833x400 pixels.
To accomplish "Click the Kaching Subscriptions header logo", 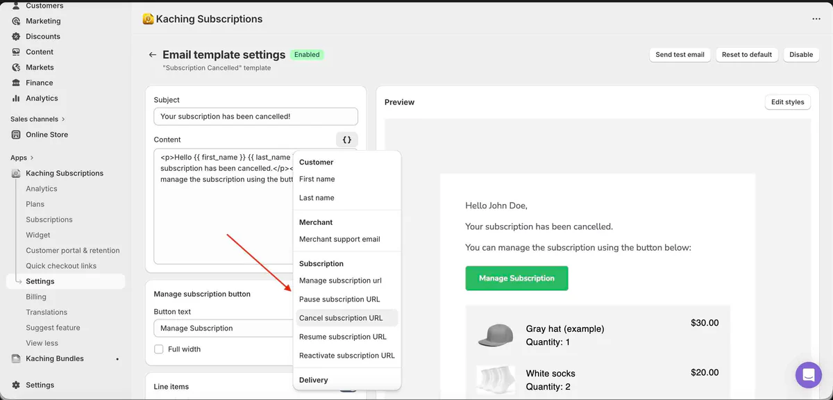I will [x=148, y=19].
